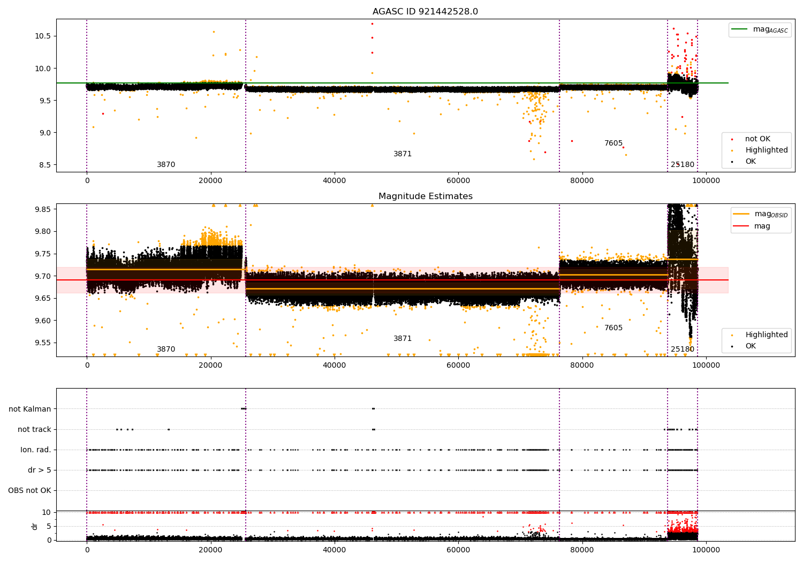
Task: Click the 40000 x-tick under the Magnitude Estimates plot
Action: coord(335,366)
